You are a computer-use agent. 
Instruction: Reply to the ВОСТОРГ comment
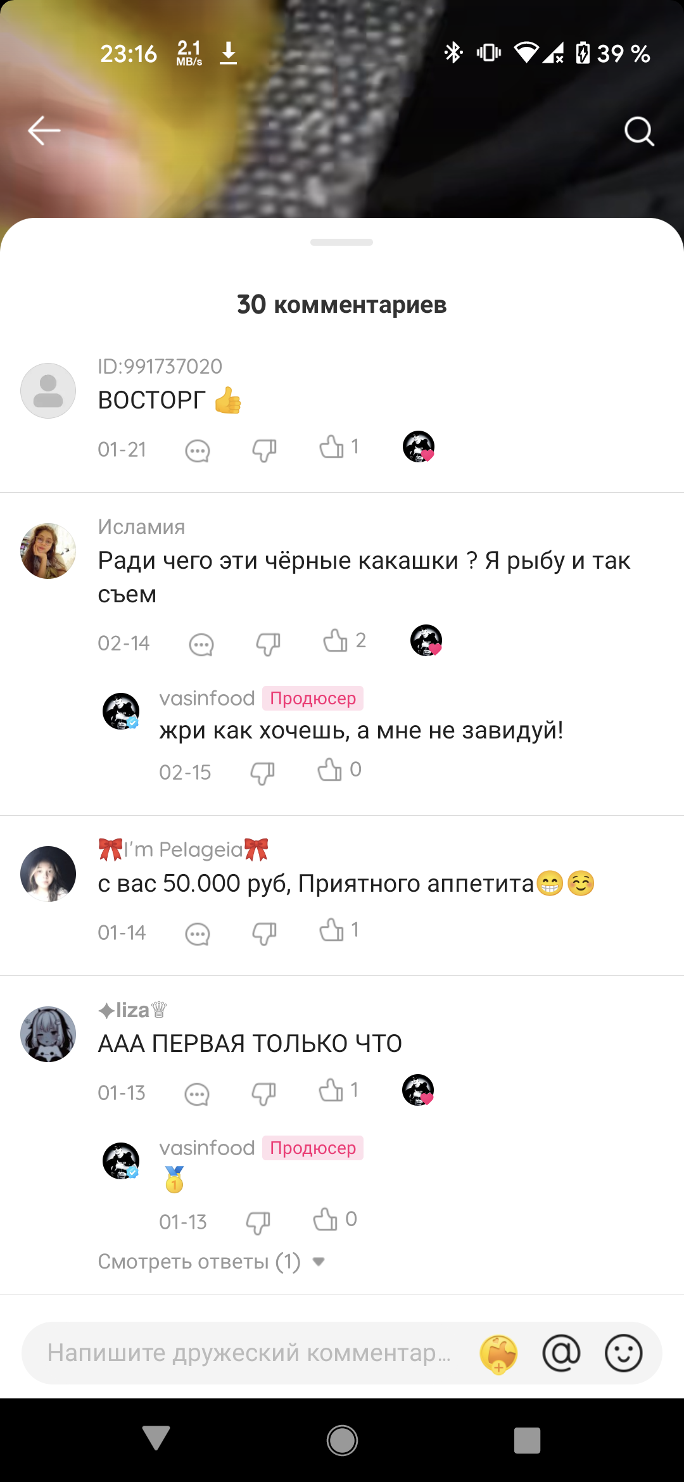198,450
